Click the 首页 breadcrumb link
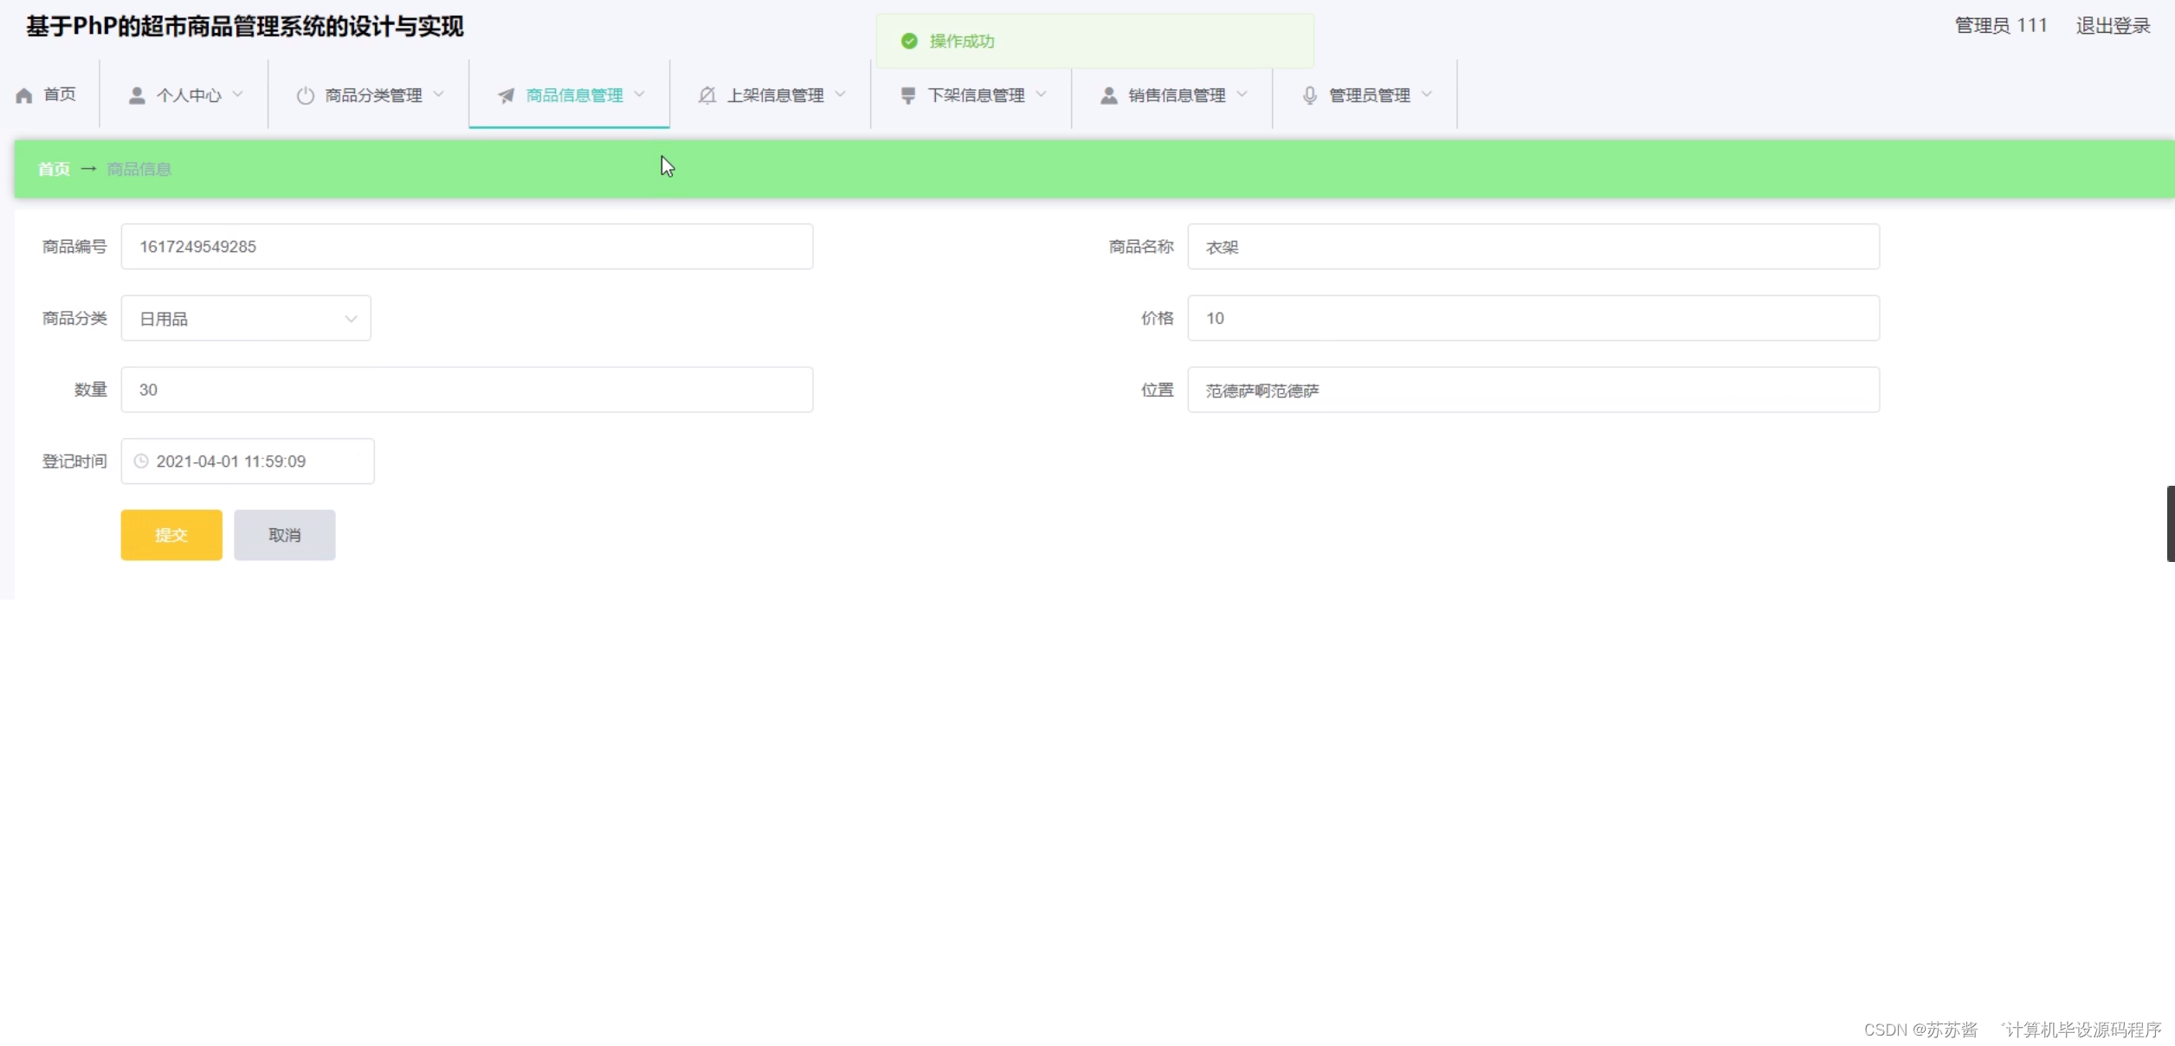The image size is (2175, 1046). click(53, 169)
